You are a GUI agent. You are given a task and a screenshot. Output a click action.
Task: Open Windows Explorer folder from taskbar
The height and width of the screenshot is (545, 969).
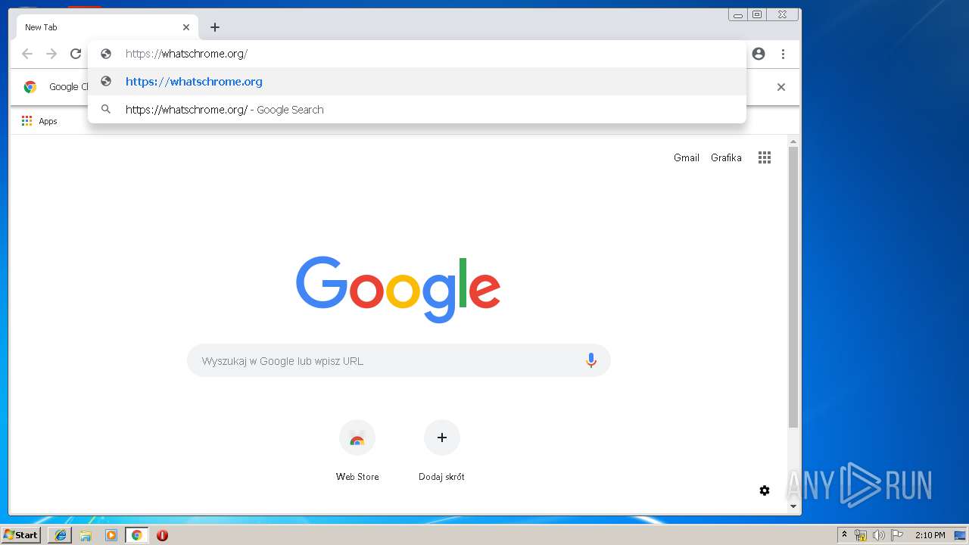86,535
